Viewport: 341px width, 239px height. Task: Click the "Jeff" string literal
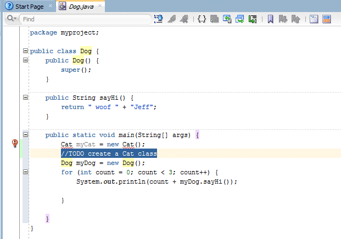(142, 107)
